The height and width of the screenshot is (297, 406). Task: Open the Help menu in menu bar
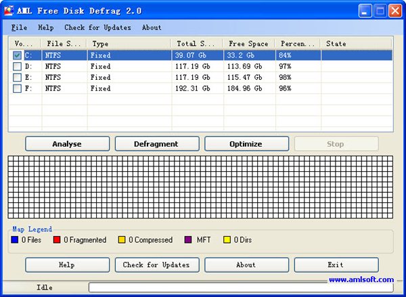coord(46,28)
